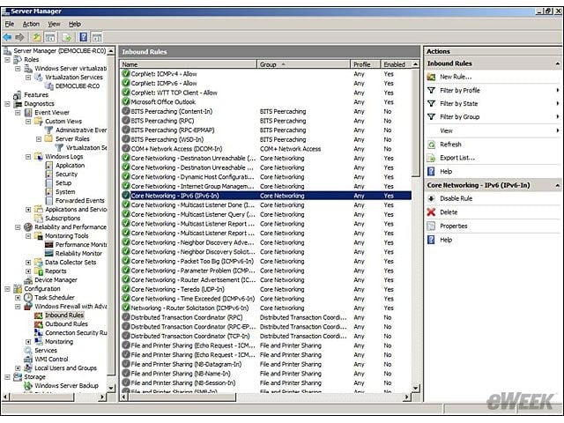Viewport: 564px width, 423px height.
Task: Select Task Scheduler in the tree
Action: click(55, 298)
